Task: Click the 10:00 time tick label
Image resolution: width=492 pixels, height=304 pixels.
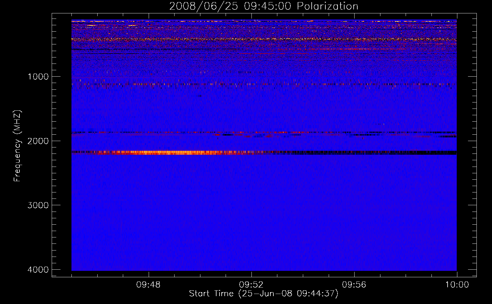Action: tap(457, 285)
